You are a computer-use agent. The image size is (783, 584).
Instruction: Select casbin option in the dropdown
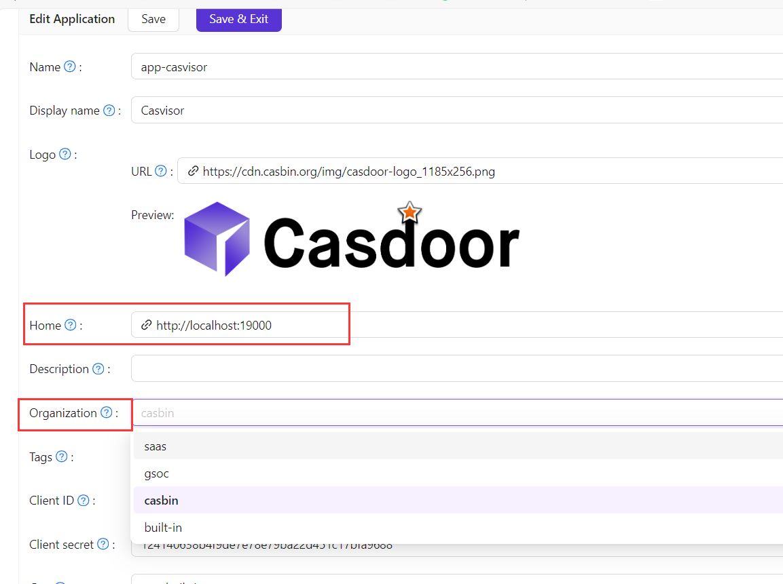(162, 501)
